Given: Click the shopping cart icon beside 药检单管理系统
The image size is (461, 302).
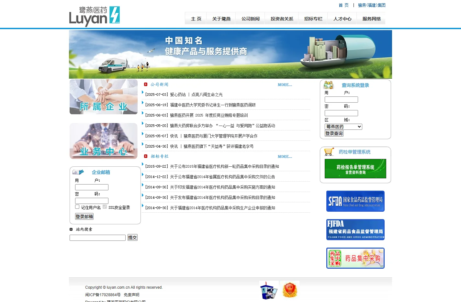Looking at the screenshot, I should [329, 152].
